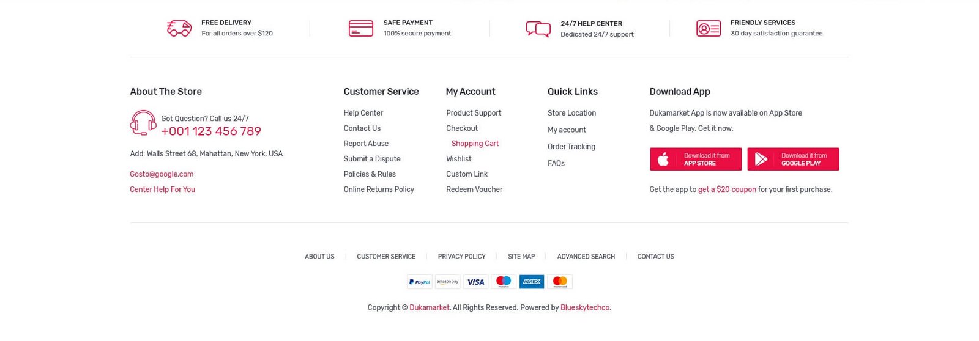Open Order Tracking quick link

tap(571, 147)
